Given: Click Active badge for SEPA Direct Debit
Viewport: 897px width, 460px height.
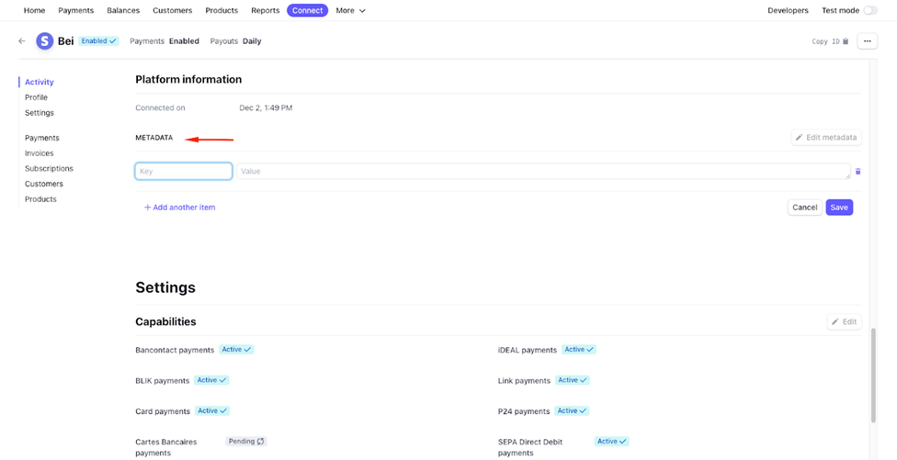Looking at the screenshot, I should click(x=612, y=441).
